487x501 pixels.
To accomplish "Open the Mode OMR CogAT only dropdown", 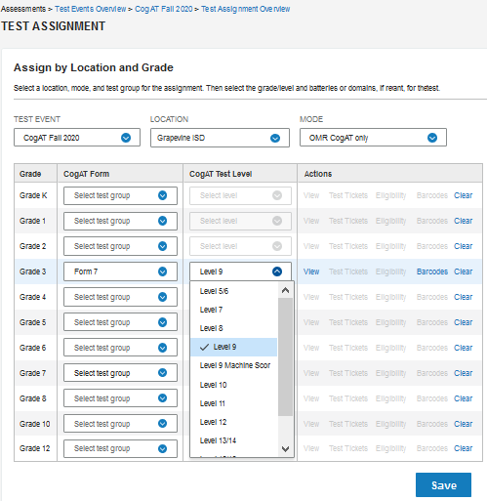I will [373, 138].
